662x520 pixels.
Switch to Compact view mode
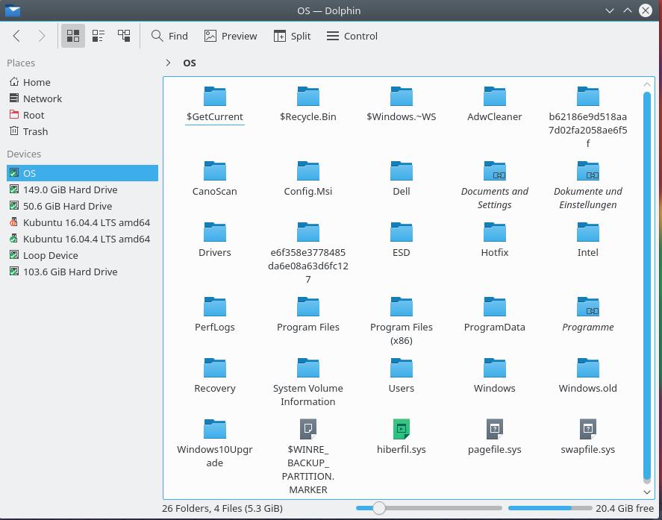coord(99,36)
